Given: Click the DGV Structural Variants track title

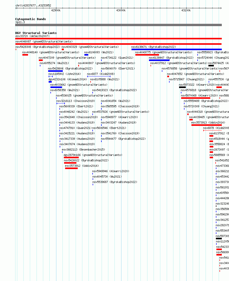Looking at the screenshot, I should [36, 33].
